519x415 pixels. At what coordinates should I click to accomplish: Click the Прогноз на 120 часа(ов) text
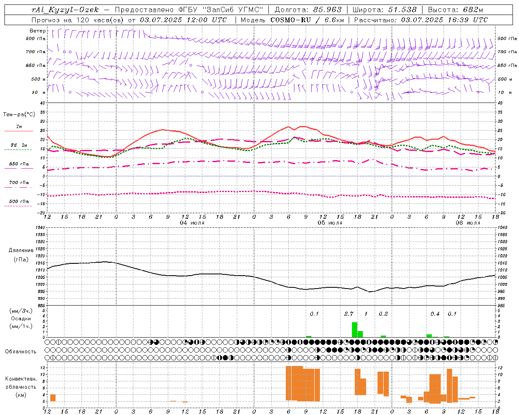click(78, 20)
